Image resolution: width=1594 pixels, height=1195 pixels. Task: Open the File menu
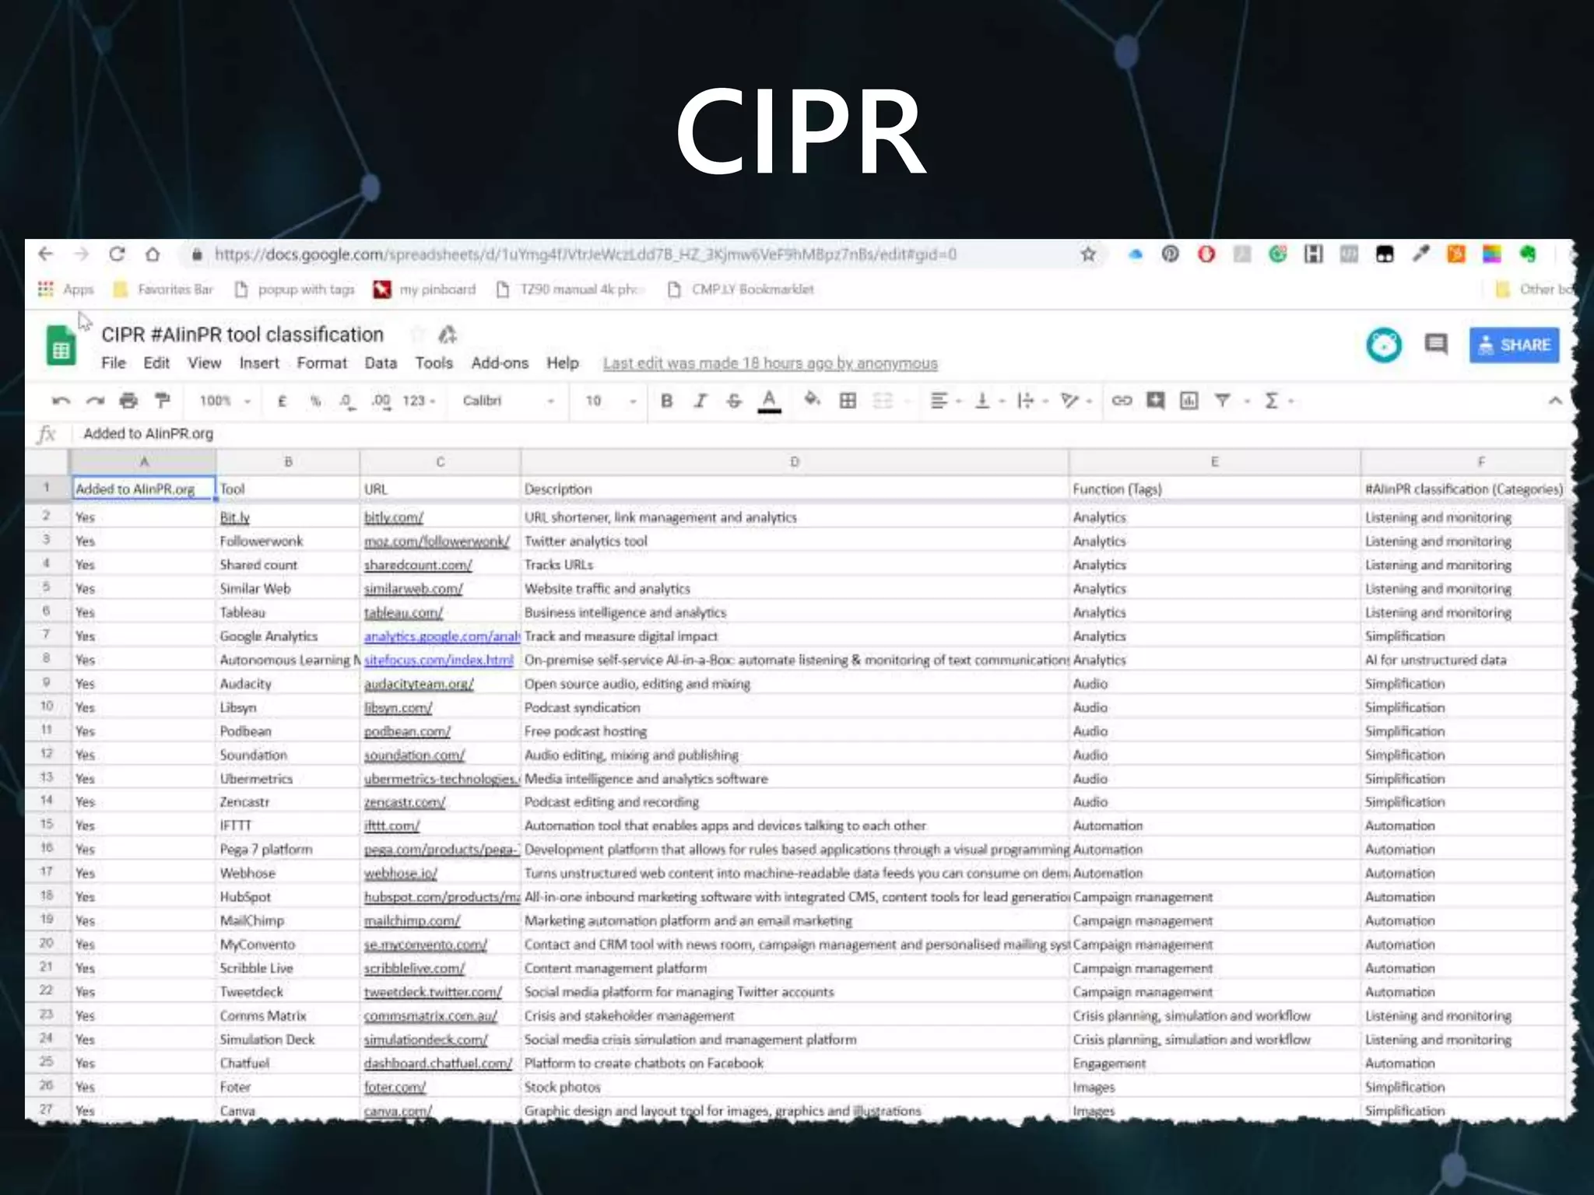[x=113, y=363]
